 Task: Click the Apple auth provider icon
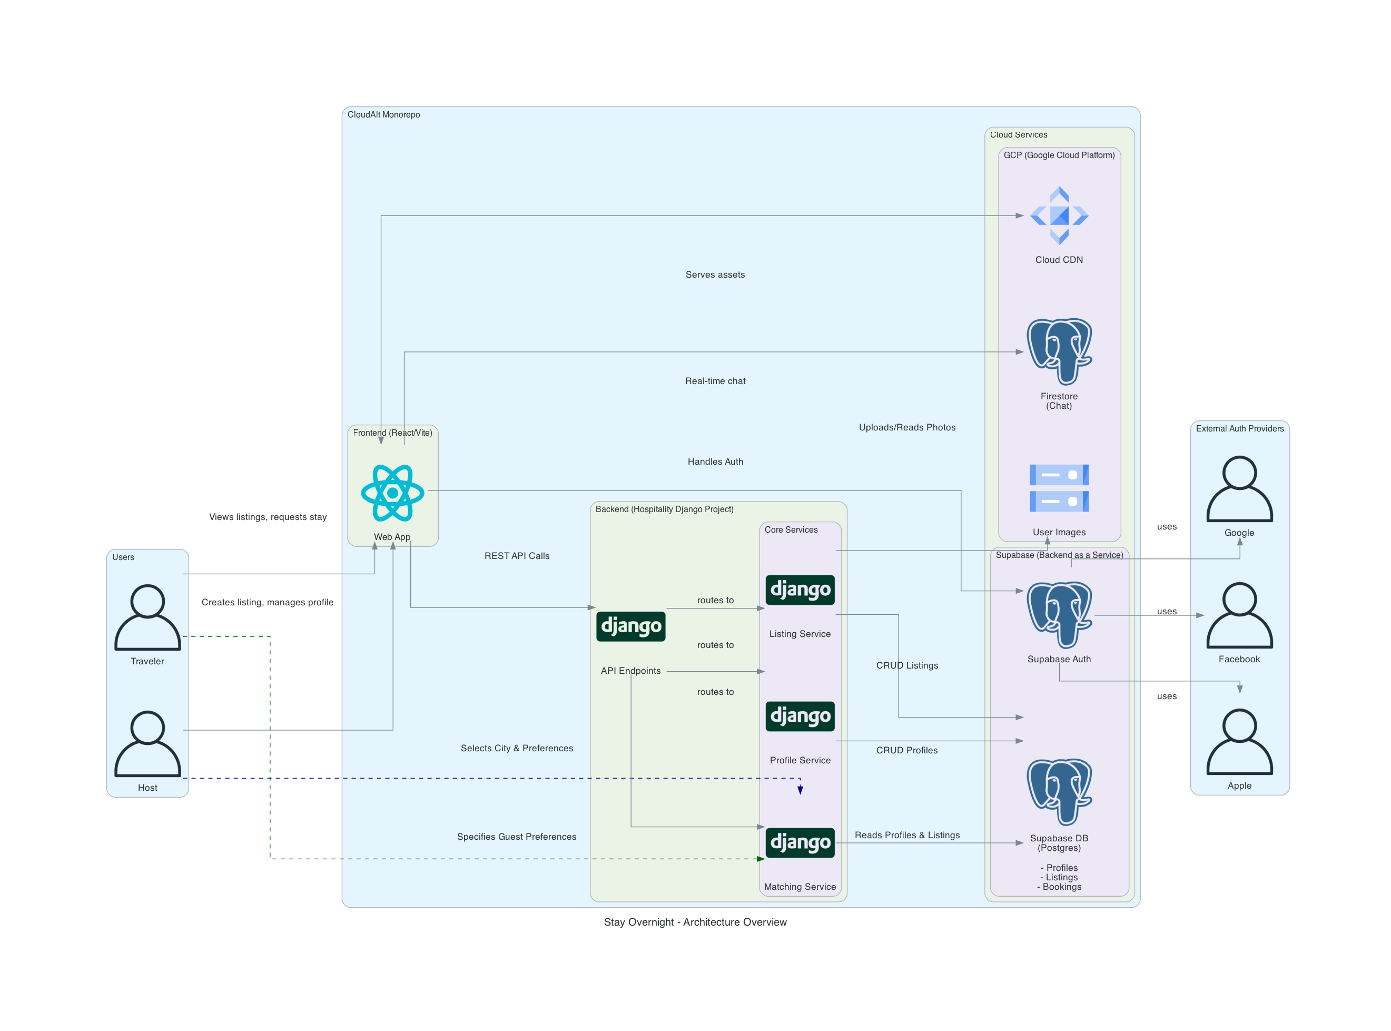pyautogui.click(x=1239, y=741)
